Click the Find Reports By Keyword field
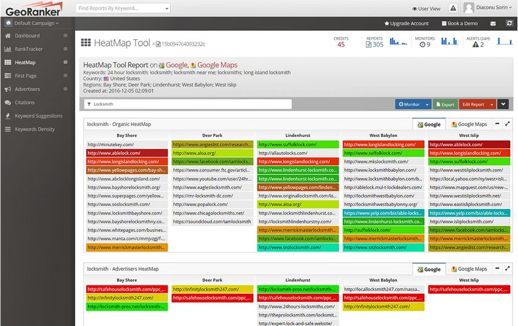The width and height of the screenshot is (518, 326). 119,8
